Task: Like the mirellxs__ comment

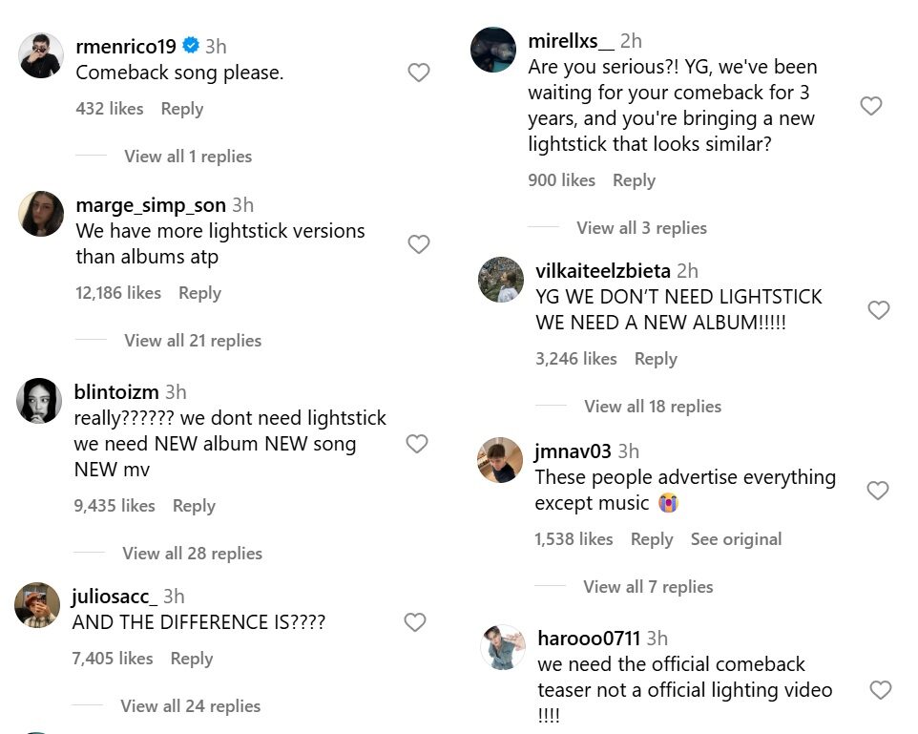Action: click(x=870, y=106)
